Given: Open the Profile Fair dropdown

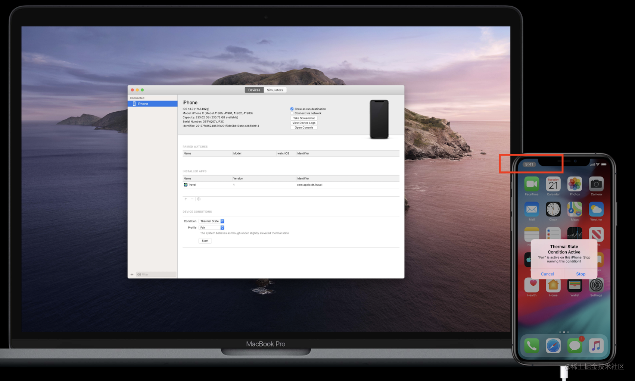Looking at the screenshot, I should point(212,228).
